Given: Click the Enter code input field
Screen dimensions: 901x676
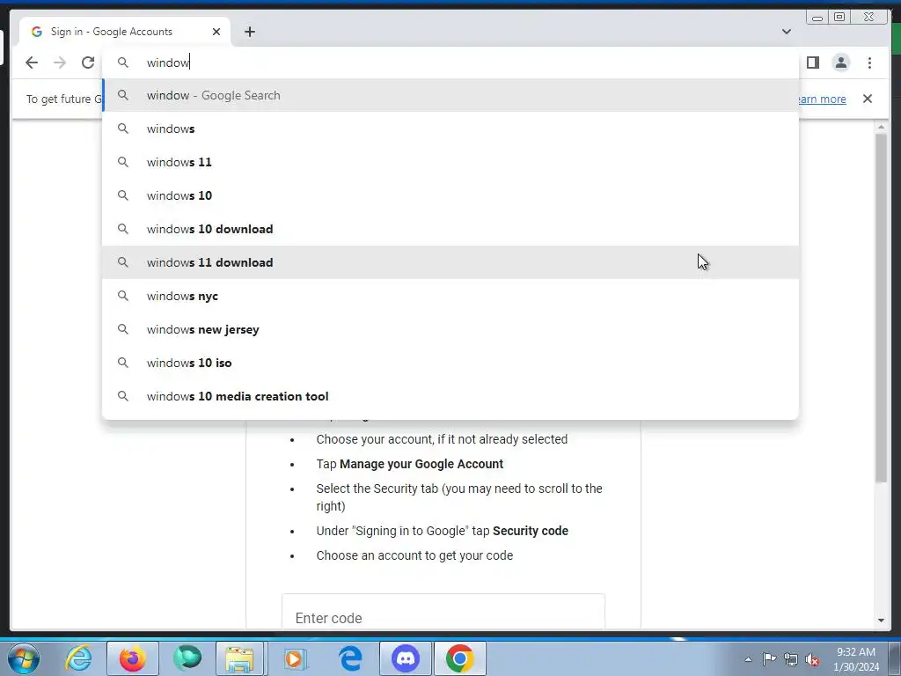Looking at the screenshot, I should coord(443,613).
